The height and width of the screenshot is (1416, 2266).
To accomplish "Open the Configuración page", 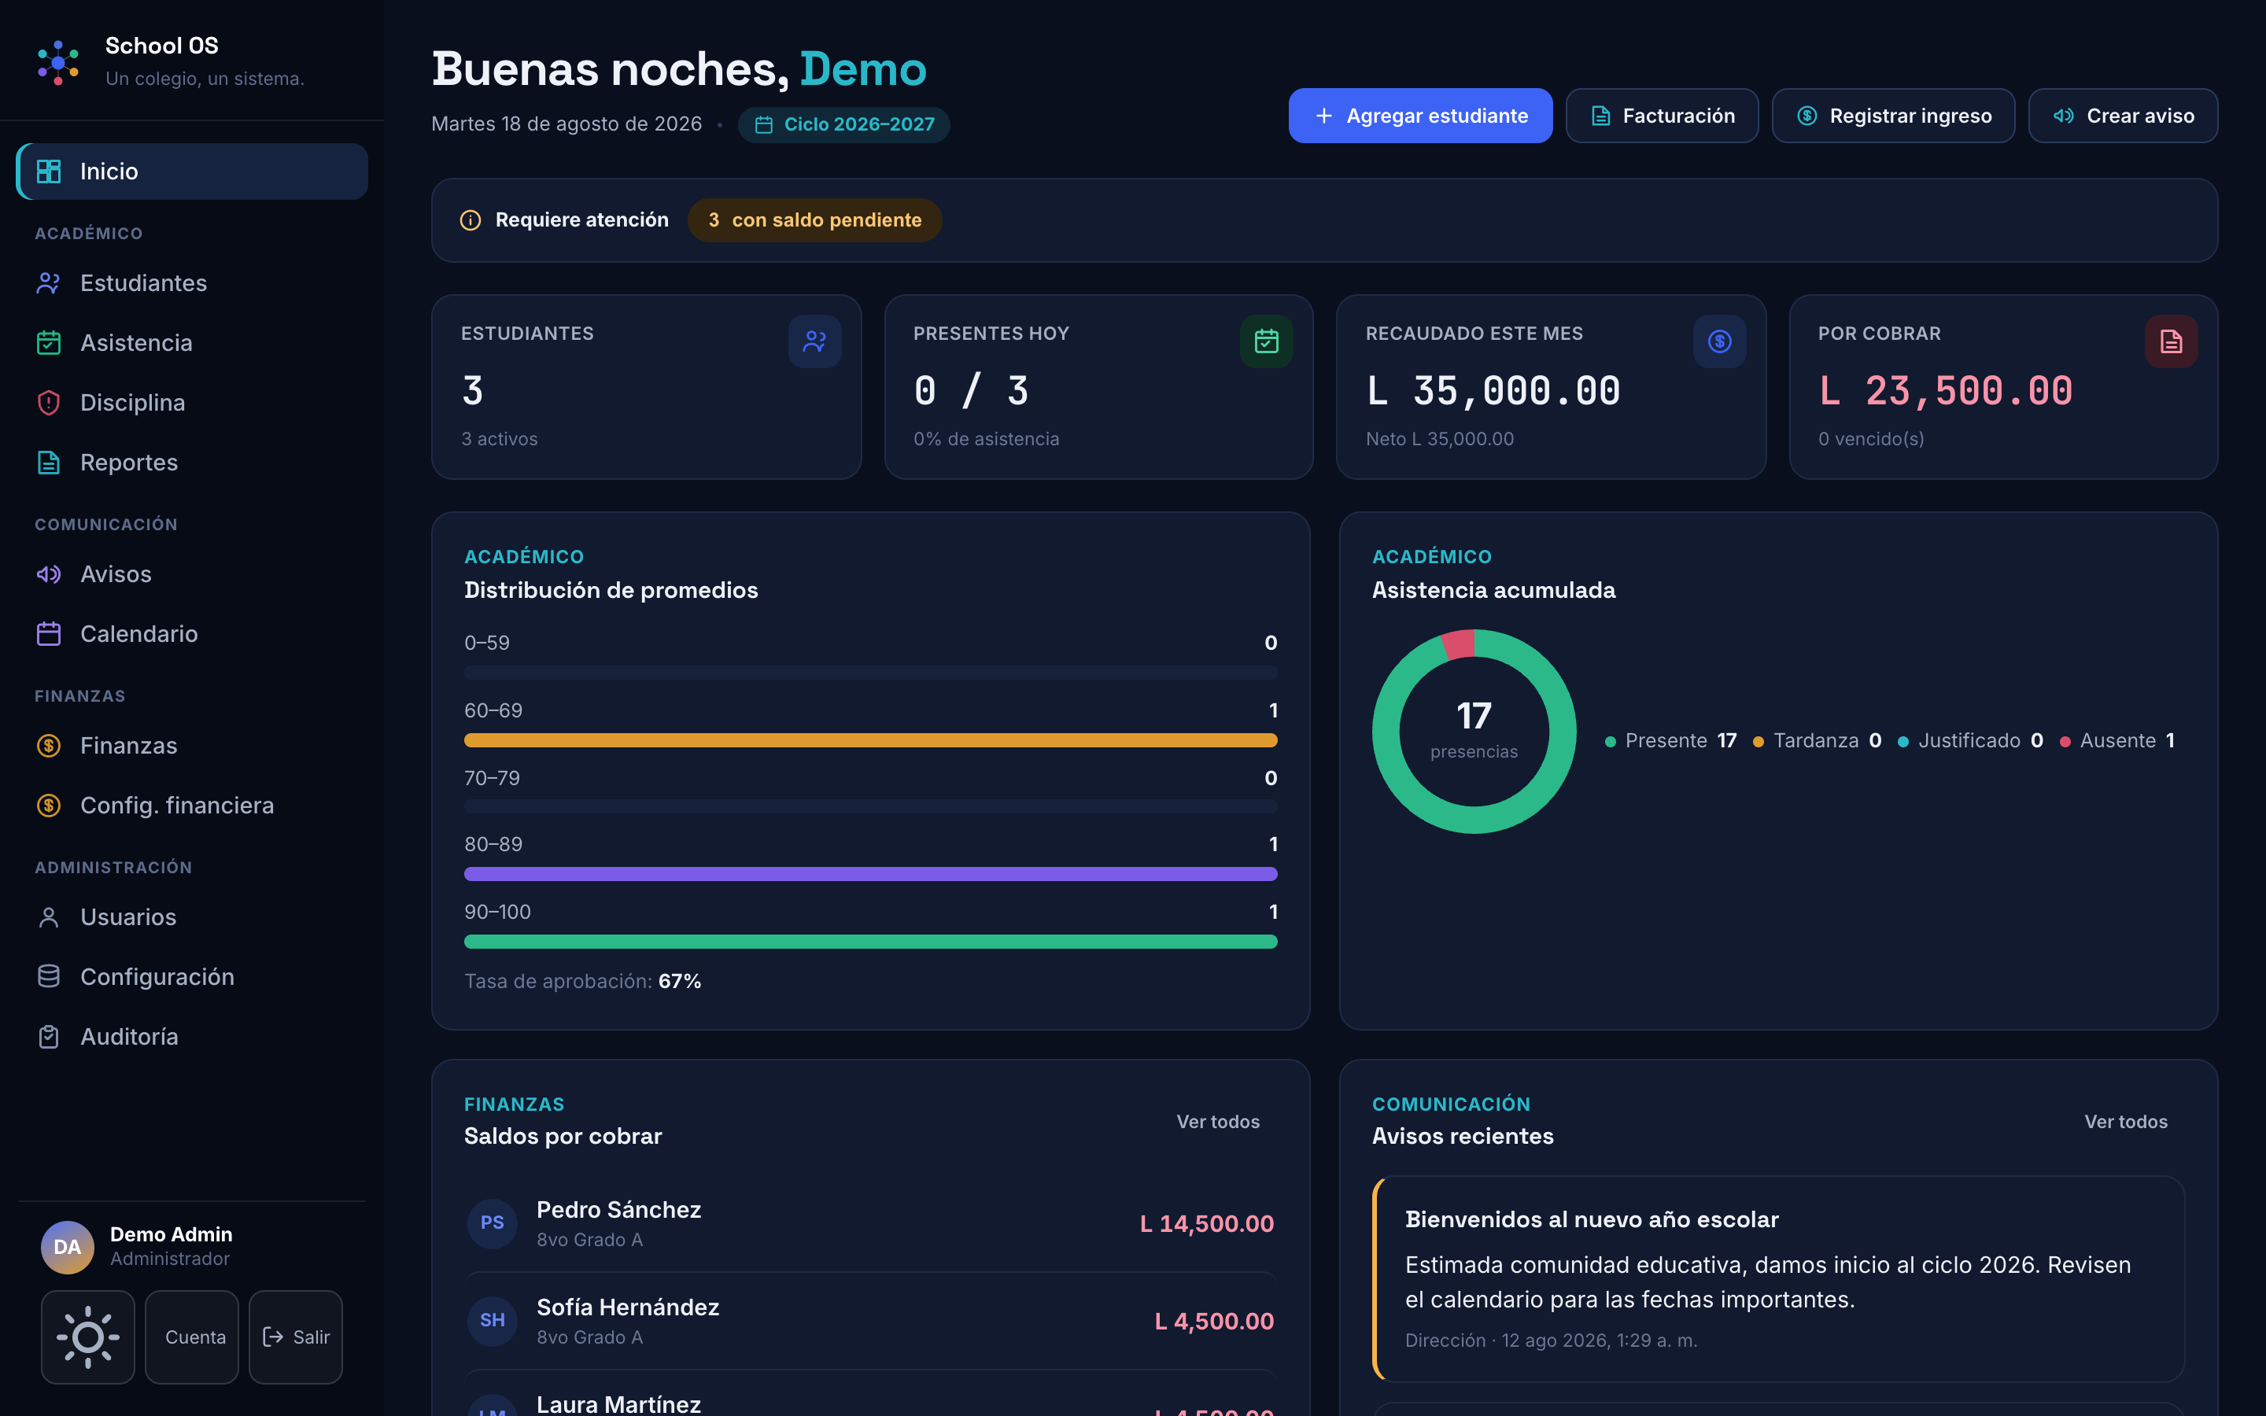I will (193, 977).
